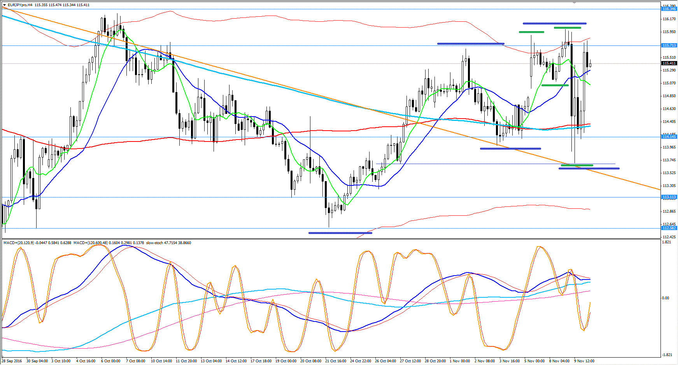Select the 114.145 blue price label

[669, 137]
